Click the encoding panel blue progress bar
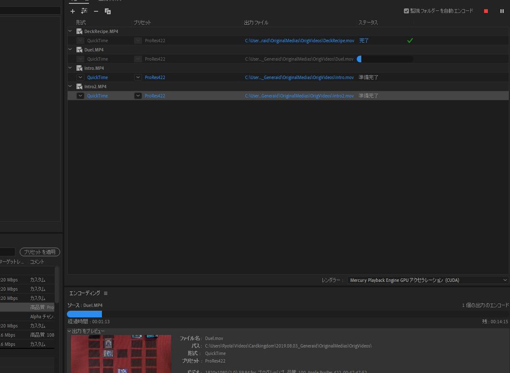This screenshot has height=373, width=510. [84, 314]
